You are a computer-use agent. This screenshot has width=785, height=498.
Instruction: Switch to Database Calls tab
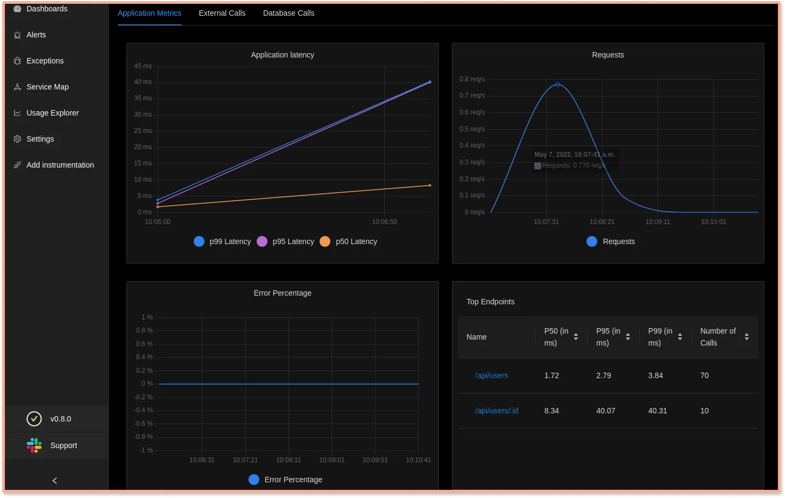289,13
